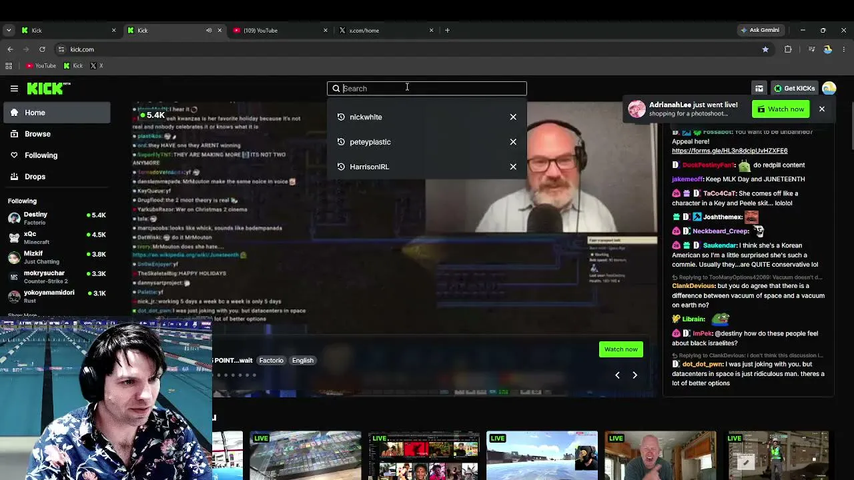Click the Kick search input field
The width and height of the screenshot is (854, 480).
pyautogui.click(x=427, y=88)
